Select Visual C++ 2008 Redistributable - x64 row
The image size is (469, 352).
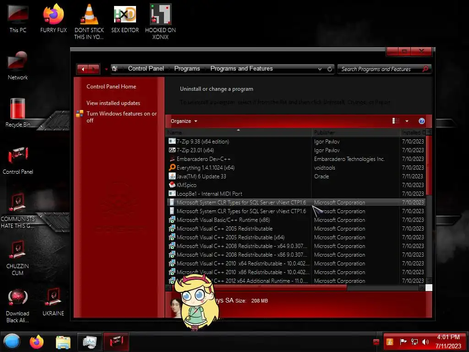coord(296,246)
